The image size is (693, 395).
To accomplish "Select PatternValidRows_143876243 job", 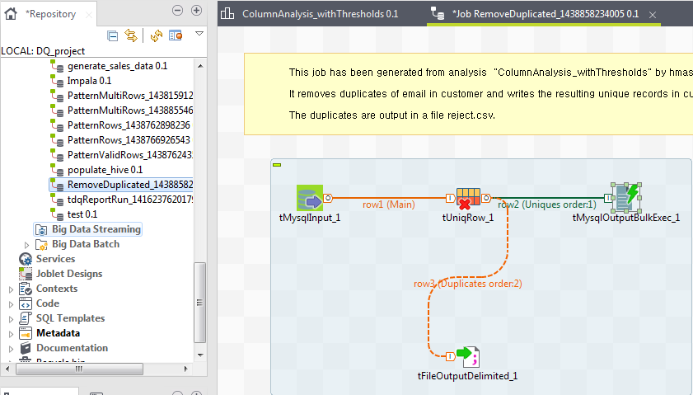I will tap(130, 155).
